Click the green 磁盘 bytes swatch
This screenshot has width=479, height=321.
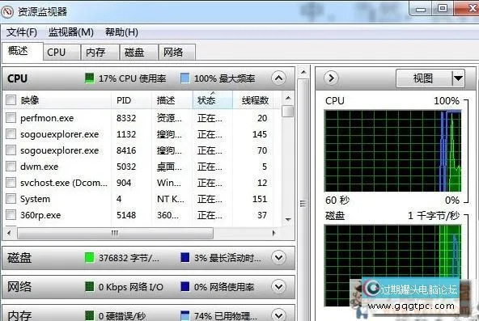[x=90, y=258]
